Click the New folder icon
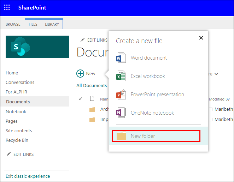Viewport: 234px width, 182px height. tap(121, 136)
